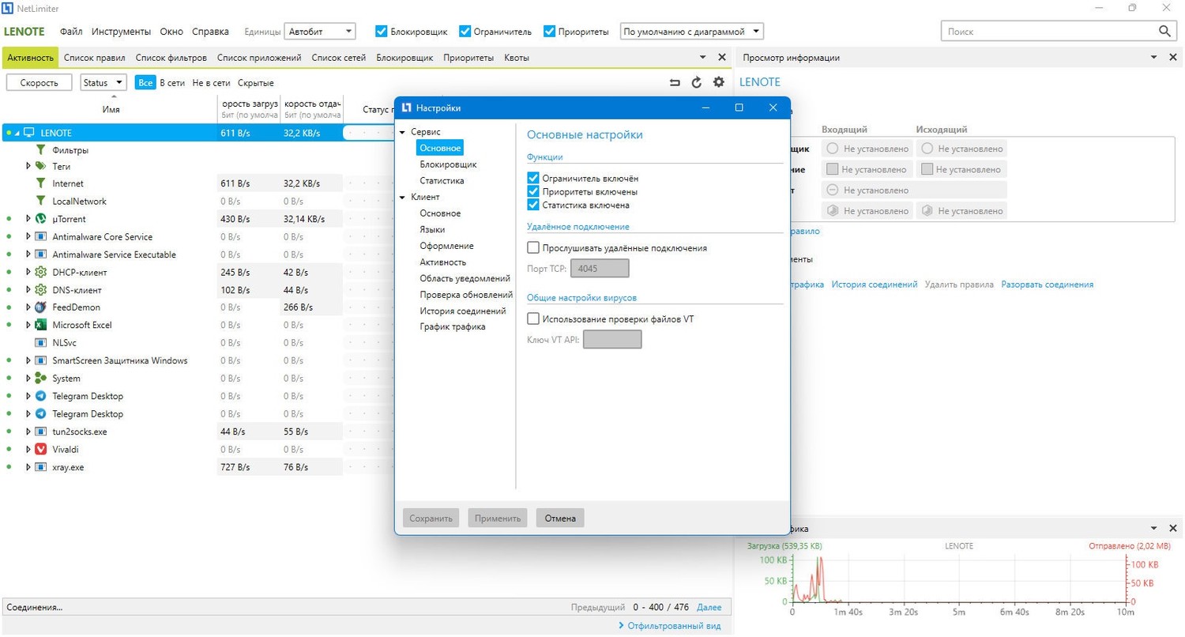
Task: Click the FeedDemon application icon
Action: click(41, 307)
